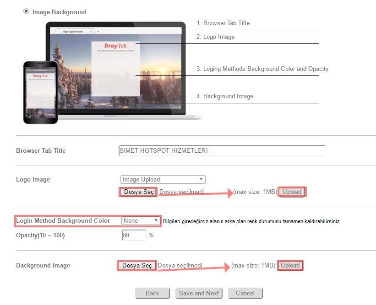Click Upload button for Logo Image

click(x=292, y=192)
